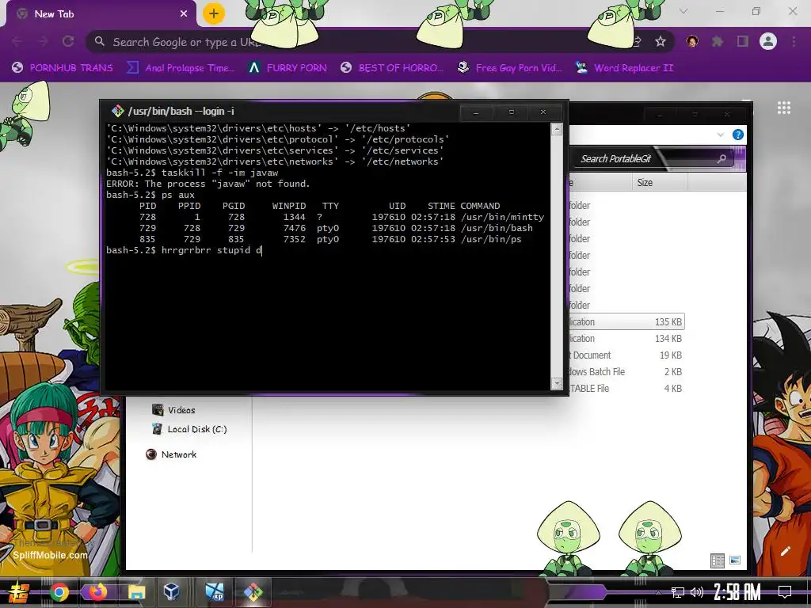Click the /usr/bin/ps process row
This screenshot has width=811, height=608.
point(326,239)
